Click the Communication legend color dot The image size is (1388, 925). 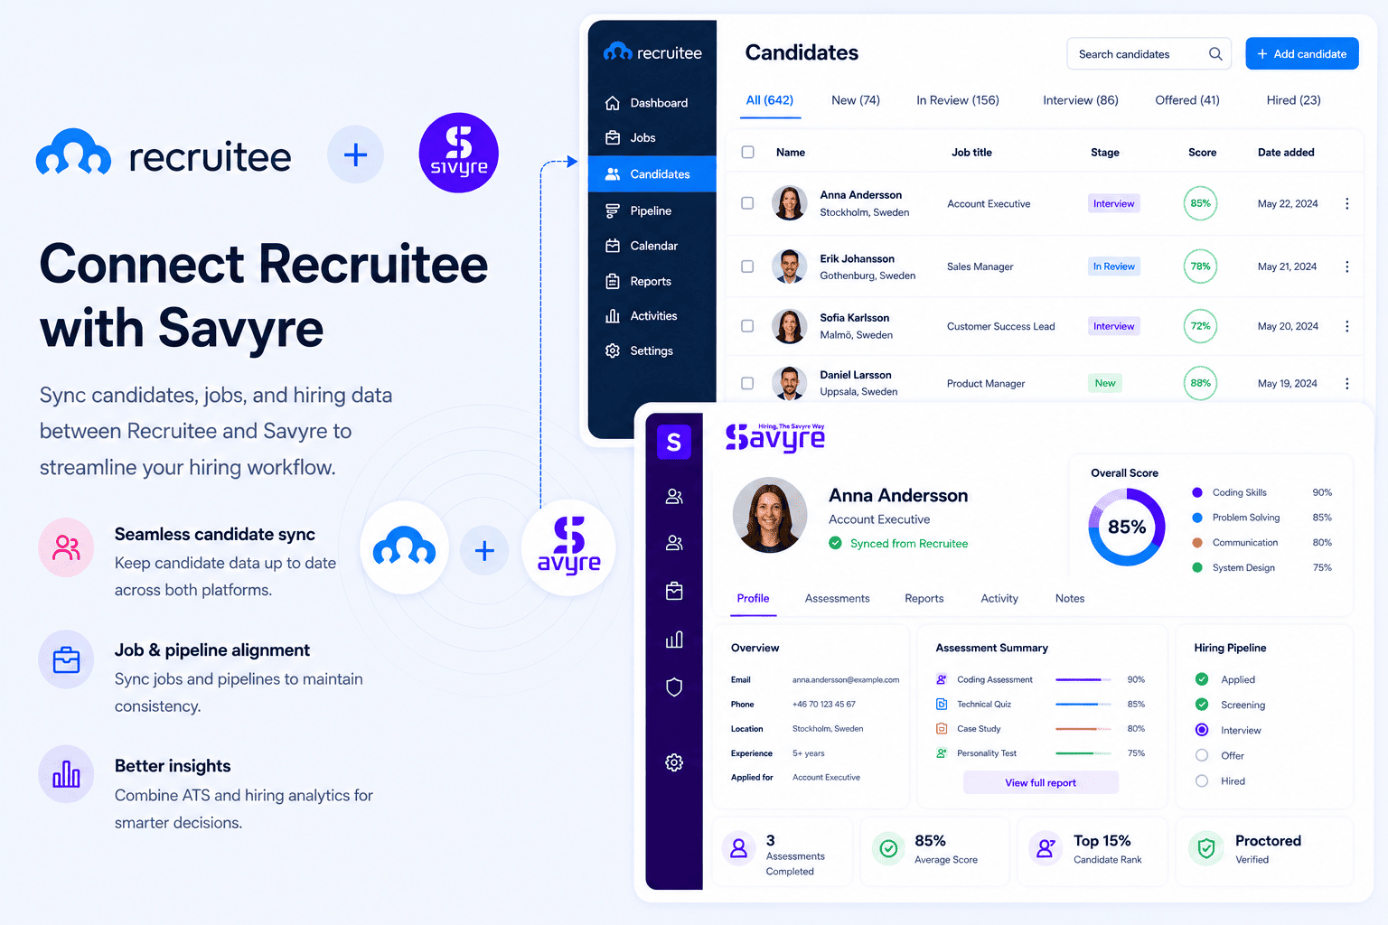[1197, 543]
